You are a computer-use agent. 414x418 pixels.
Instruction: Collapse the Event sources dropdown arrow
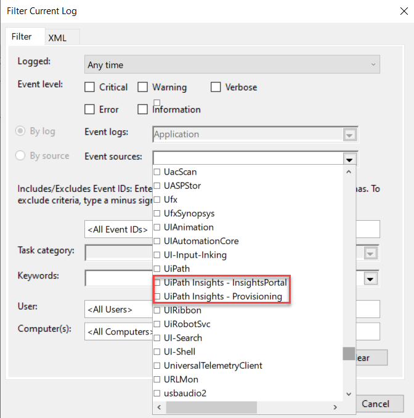click(x=349, y=159)
